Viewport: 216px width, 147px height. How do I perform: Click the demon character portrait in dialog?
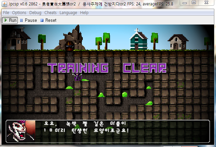(x=21, y=131)
